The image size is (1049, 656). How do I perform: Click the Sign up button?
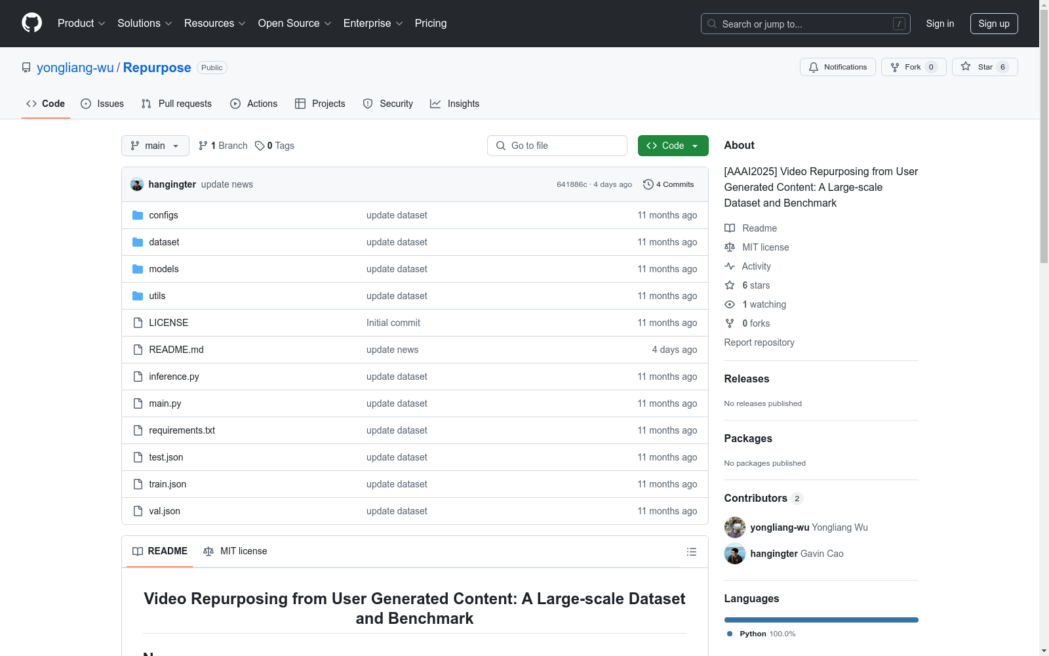[x=994, y=24]
